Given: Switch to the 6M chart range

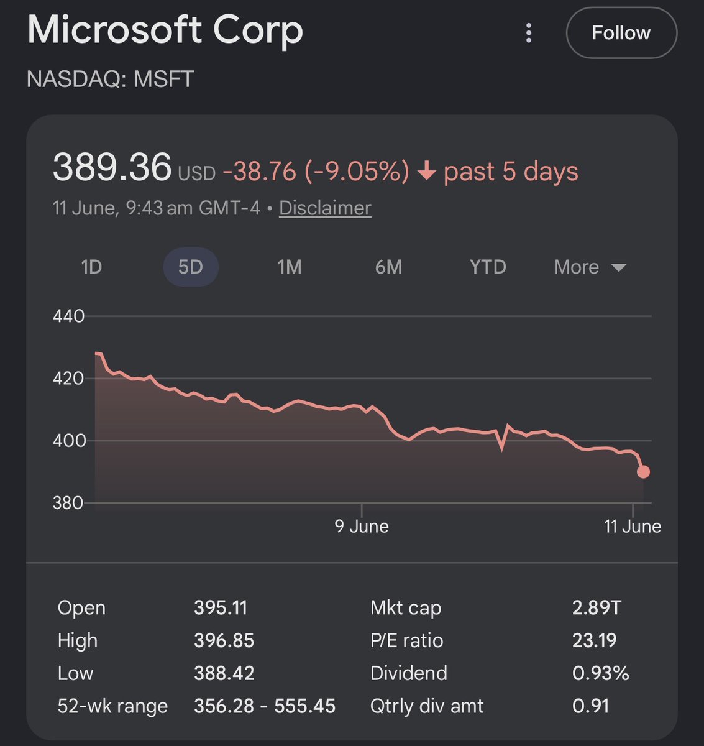Looking at the screenshot, I should tap(389, 267).
